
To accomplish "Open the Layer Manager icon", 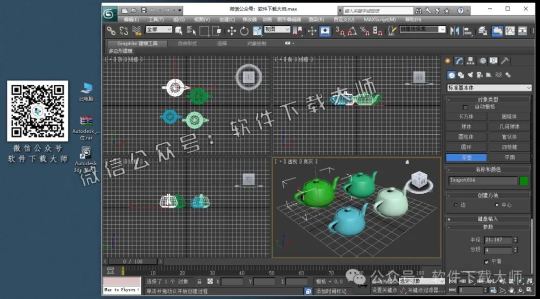I will [x=483, y=31].
